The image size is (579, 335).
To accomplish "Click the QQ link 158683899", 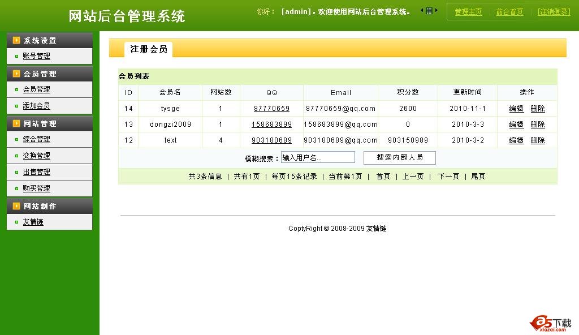I will (272, 124).
